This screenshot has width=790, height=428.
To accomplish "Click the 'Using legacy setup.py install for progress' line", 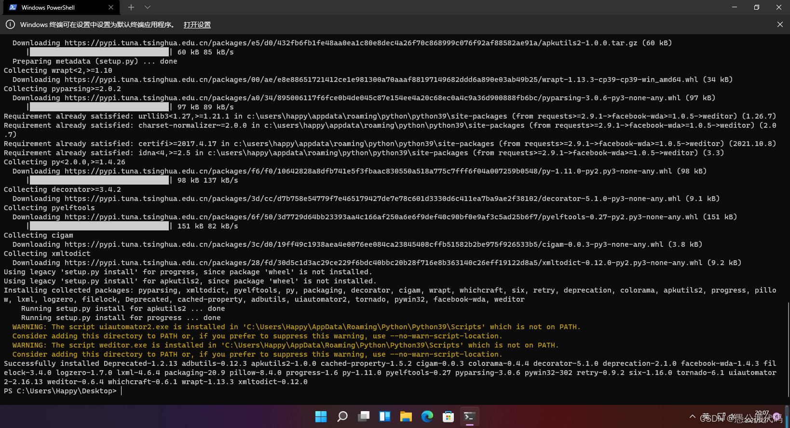I will (188, 272).
